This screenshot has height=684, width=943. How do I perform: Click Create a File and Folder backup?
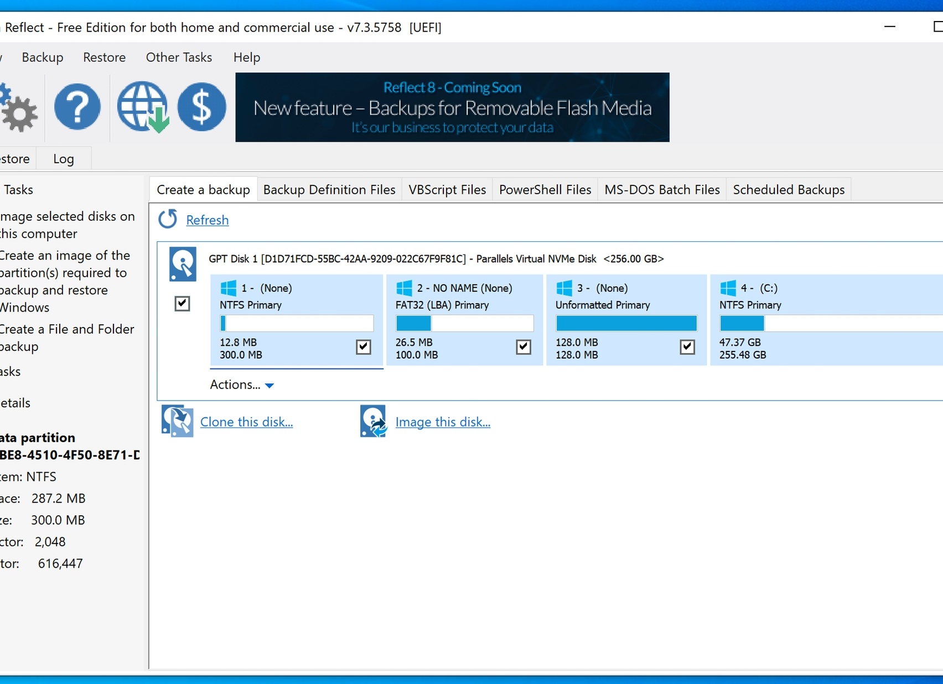coord(67,338)
